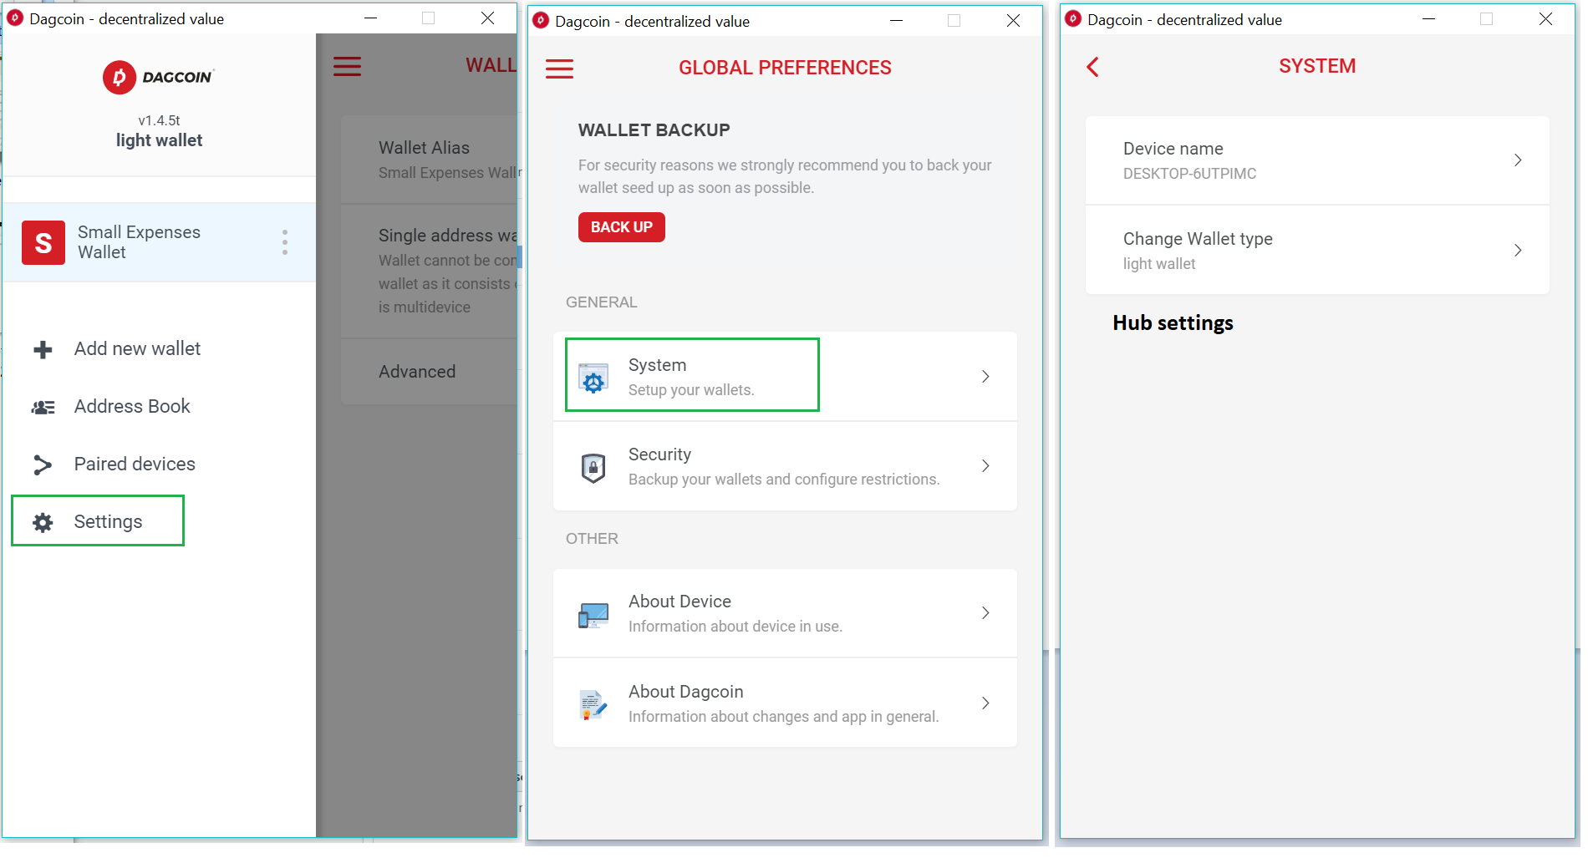Open Security backup and restrictions option
Image resolution: width=1588 pixels, height=863 pixels.
[785, 465]
